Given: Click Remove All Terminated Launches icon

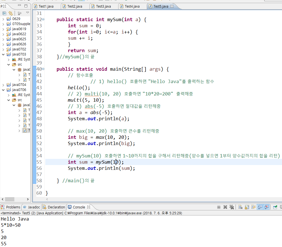Looking at the screenshot, I should (x=232, y=207).
